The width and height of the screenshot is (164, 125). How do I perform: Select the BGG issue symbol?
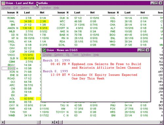(x=113, y=35)
